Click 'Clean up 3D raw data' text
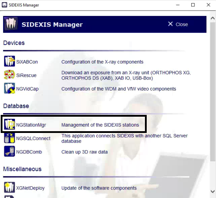Image resolution: width=216 pixels, height=198 pixels. tap(84, 152)
